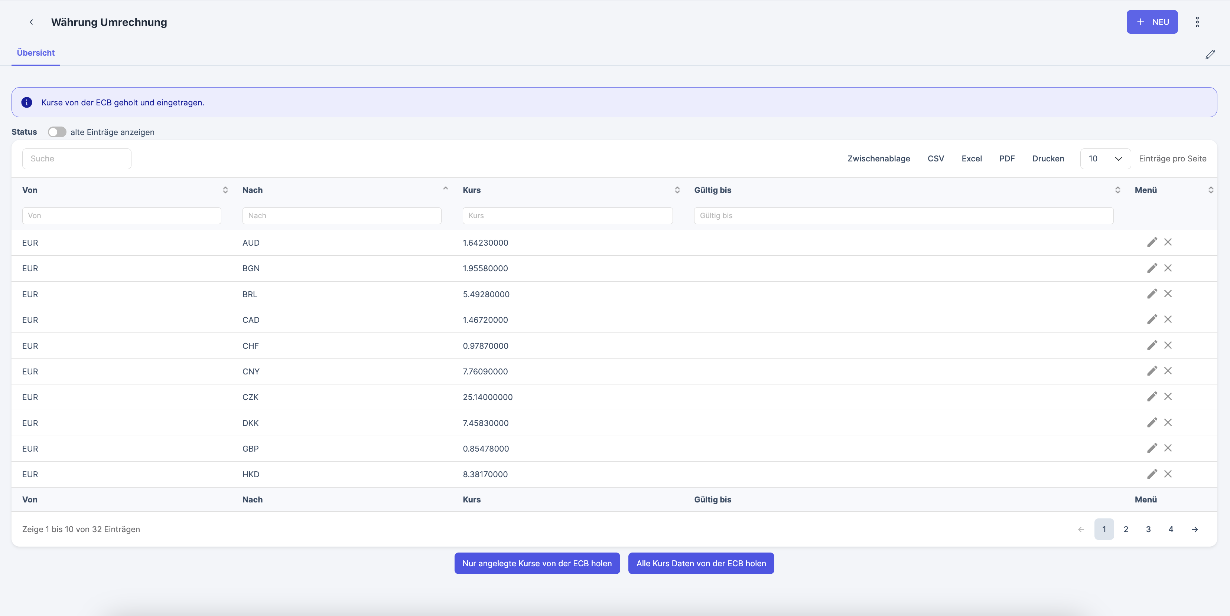This screenshot has height=616, width=1230.
Task: Click 'Alle Kurs Daten von der ECB holen'
Action: [700, 564]
